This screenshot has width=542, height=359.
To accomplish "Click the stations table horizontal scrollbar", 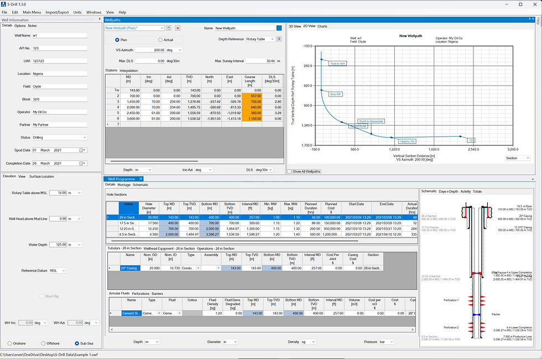I will [x=154, y=161].
